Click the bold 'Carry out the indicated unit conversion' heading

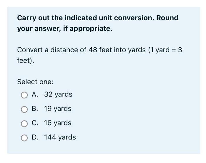point(86,18)
